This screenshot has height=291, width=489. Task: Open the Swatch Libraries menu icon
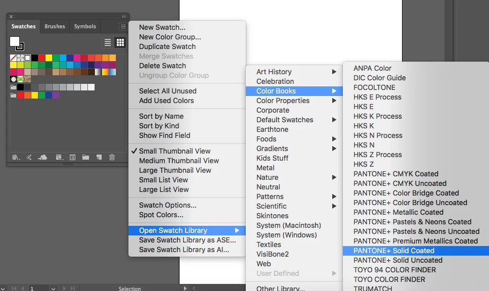(16, 157)
